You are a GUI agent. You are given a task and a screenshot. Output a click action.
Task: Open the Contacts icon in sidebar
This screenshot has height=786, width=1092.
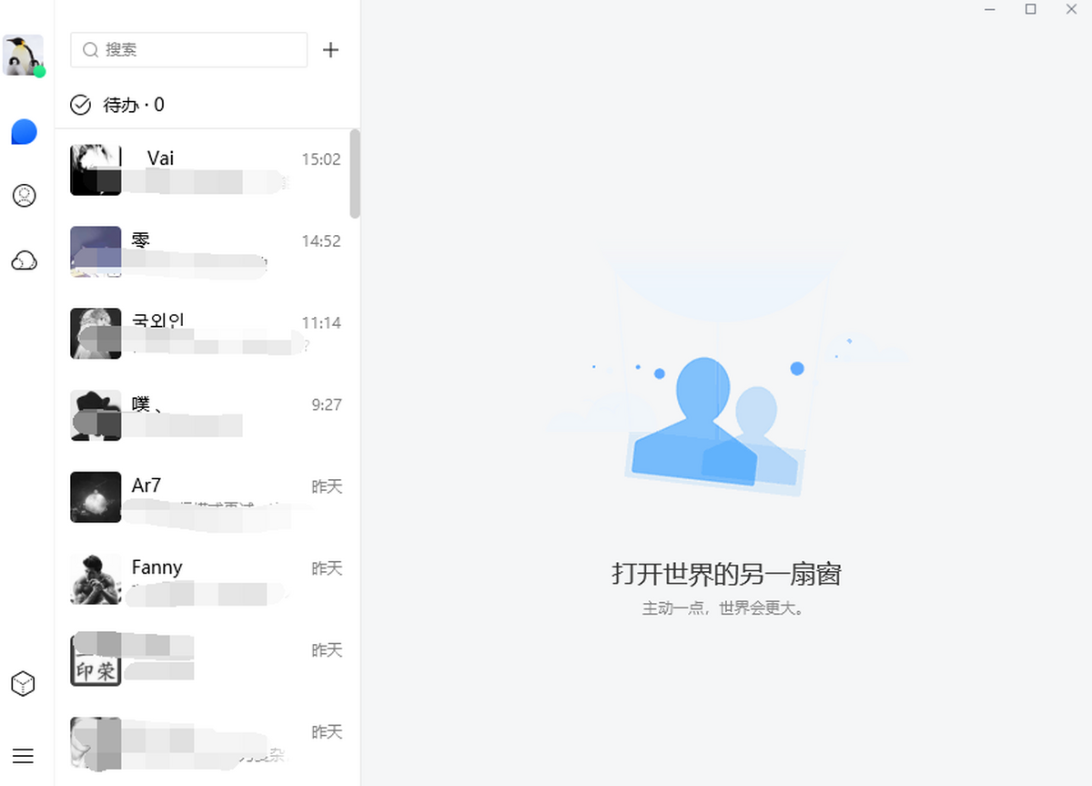coord(24,195)
